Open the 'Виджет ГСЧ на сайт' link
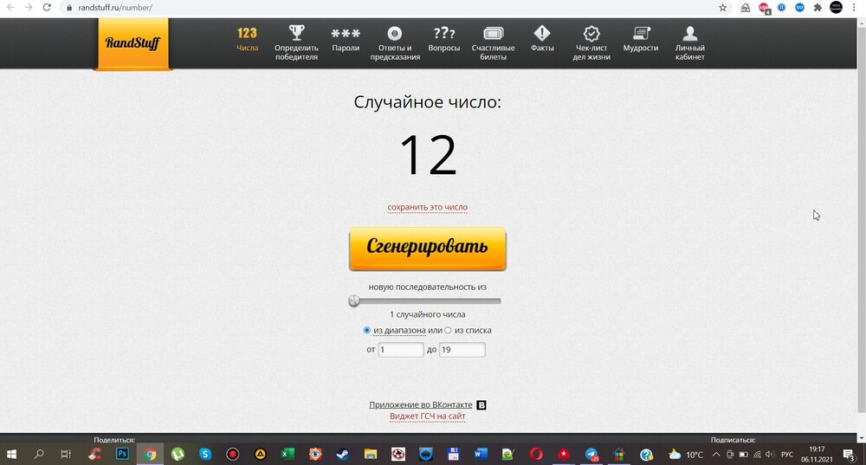 (427, 417)
